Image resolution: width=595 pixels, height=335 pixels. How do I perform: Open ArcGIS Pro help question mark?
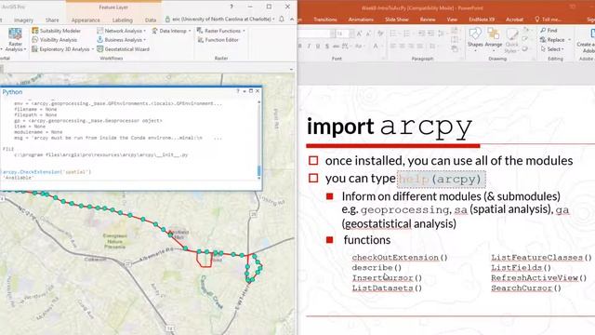pyautogui.click(x=231, y=7)
